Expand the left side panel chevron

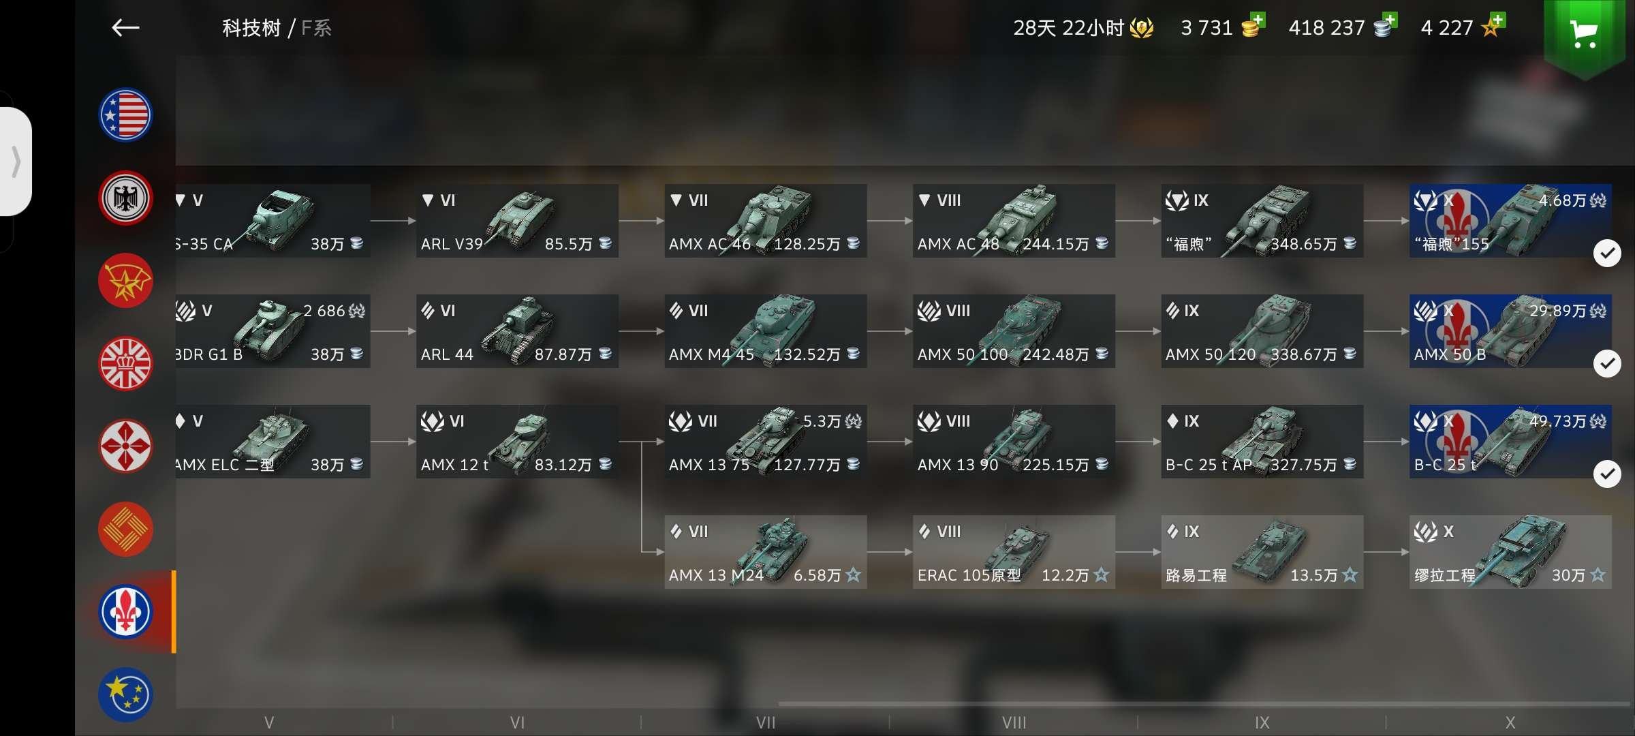tap(16, 162)
